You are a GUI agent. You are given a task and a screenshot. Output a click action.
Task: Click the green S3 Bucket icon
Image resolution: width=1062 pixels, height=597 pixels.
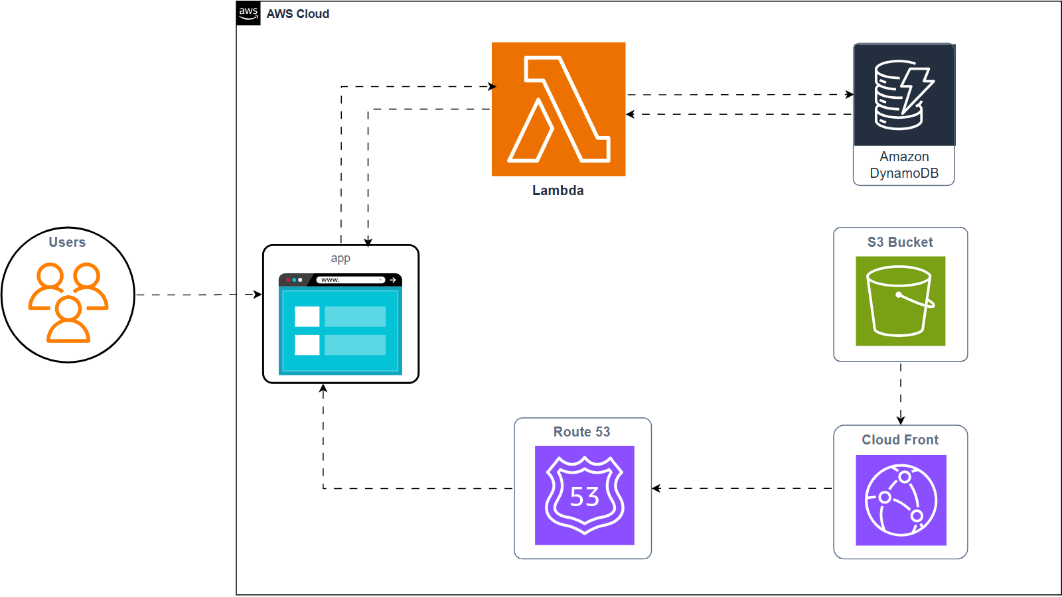tap(900, 301)
